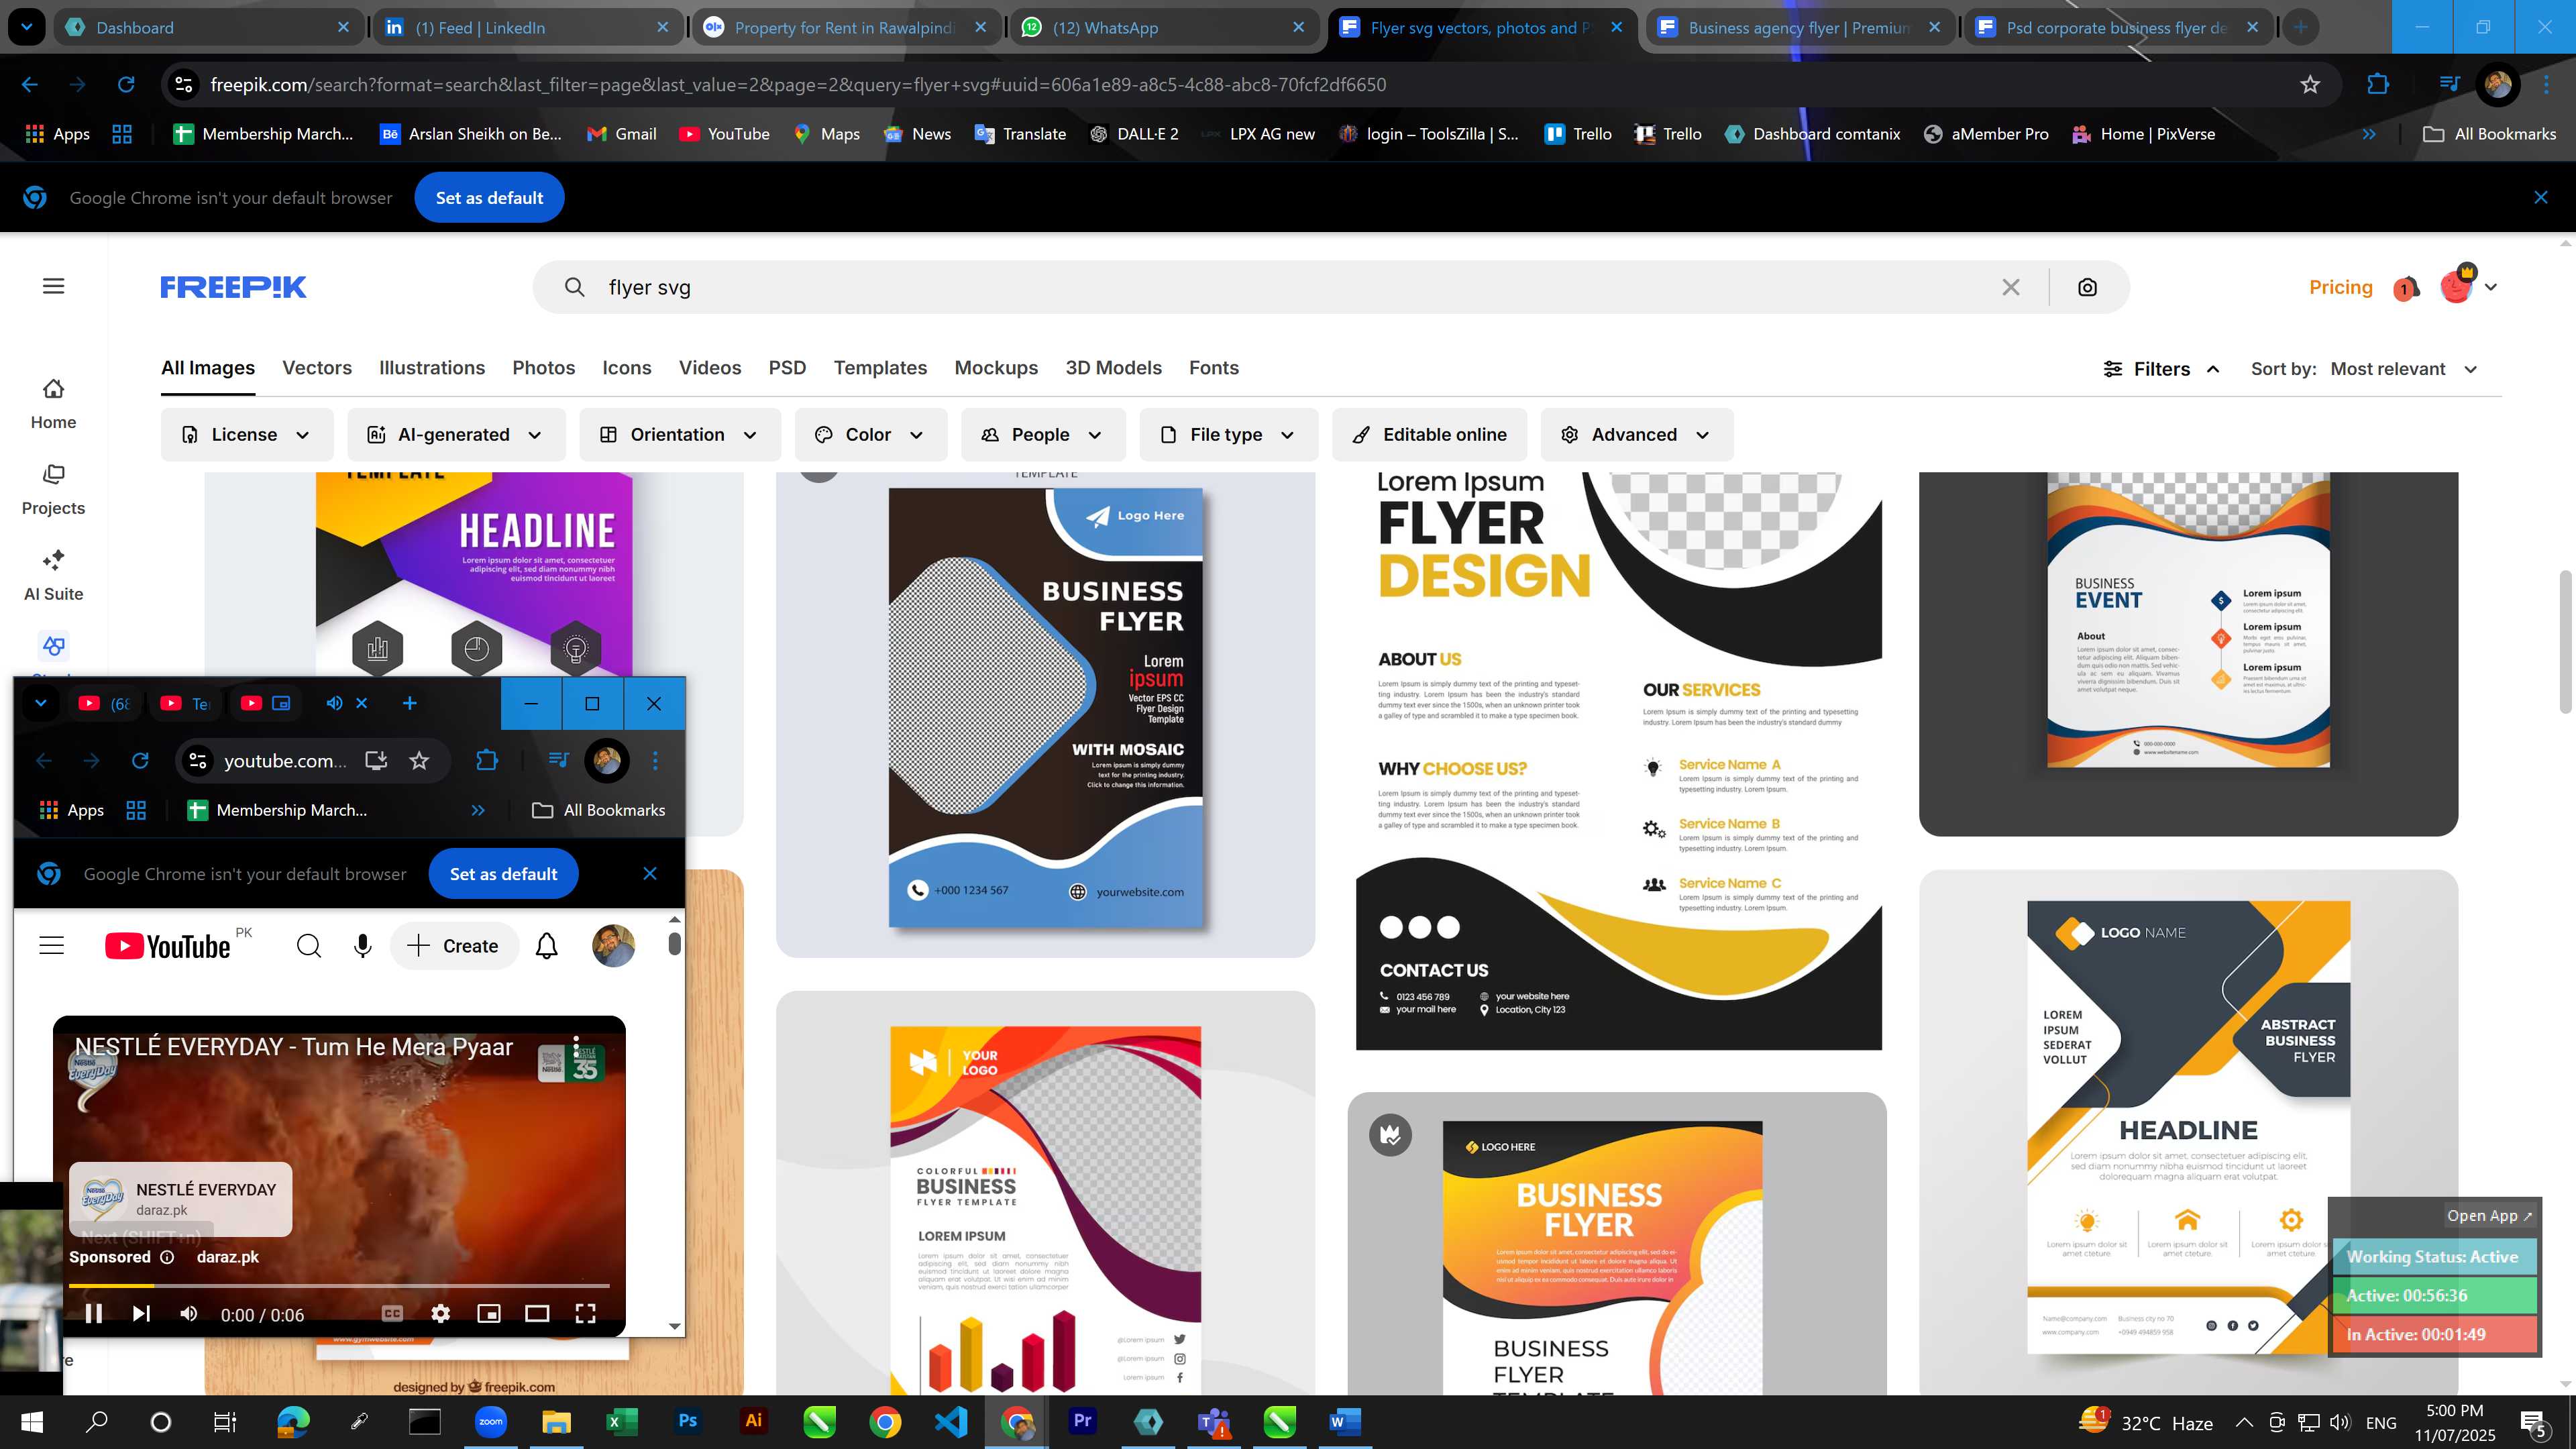Collapse the Filters panel
2576x1449 pixels.
click(x=2162, y=369)
